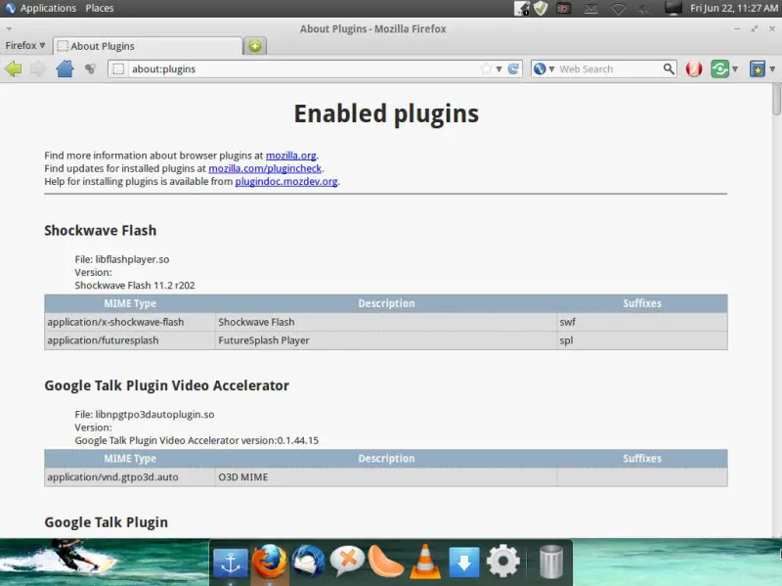Image resolution: width=782 pixels, height=586 pixels.
Task: Click the about:plugins address field
Action: (303, 68)
